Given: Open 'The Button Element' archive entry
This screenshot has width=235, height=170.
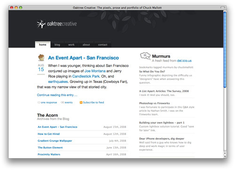Looking at the screenshot, I should pyautogui.click(x=50, y=147).
